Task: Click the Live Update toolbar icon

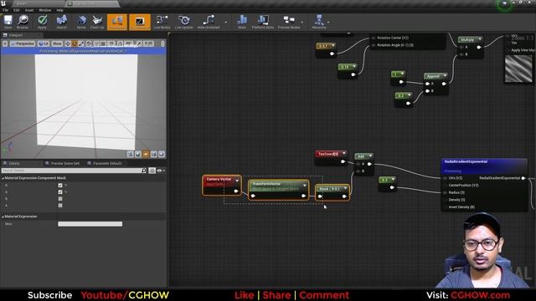Action: (184, 23)
